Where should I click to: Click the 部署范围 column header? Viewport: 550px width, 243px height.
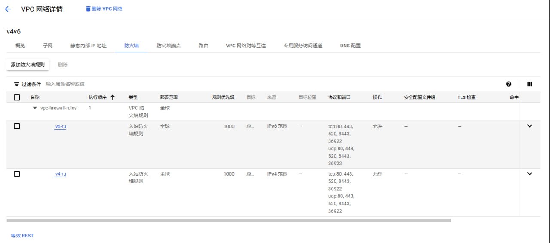tap(169, 97)
